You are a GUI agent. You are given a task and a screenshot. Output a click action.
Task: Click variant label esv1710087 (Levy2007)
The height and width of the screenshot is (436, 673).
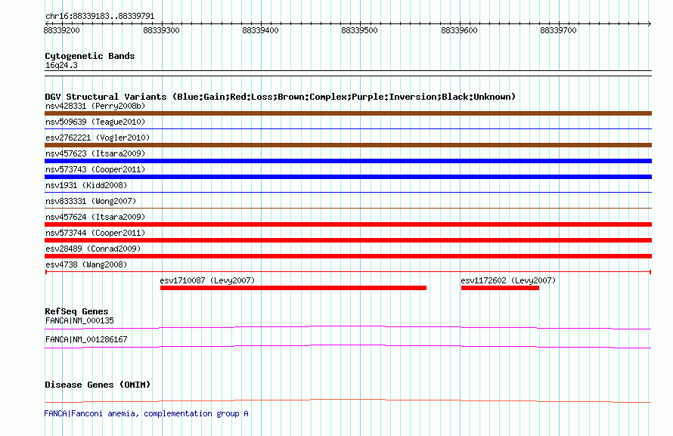pos(207,280)
